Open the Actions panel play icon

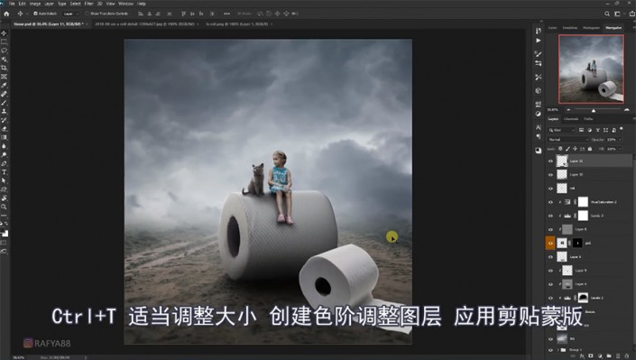[539, 41]
